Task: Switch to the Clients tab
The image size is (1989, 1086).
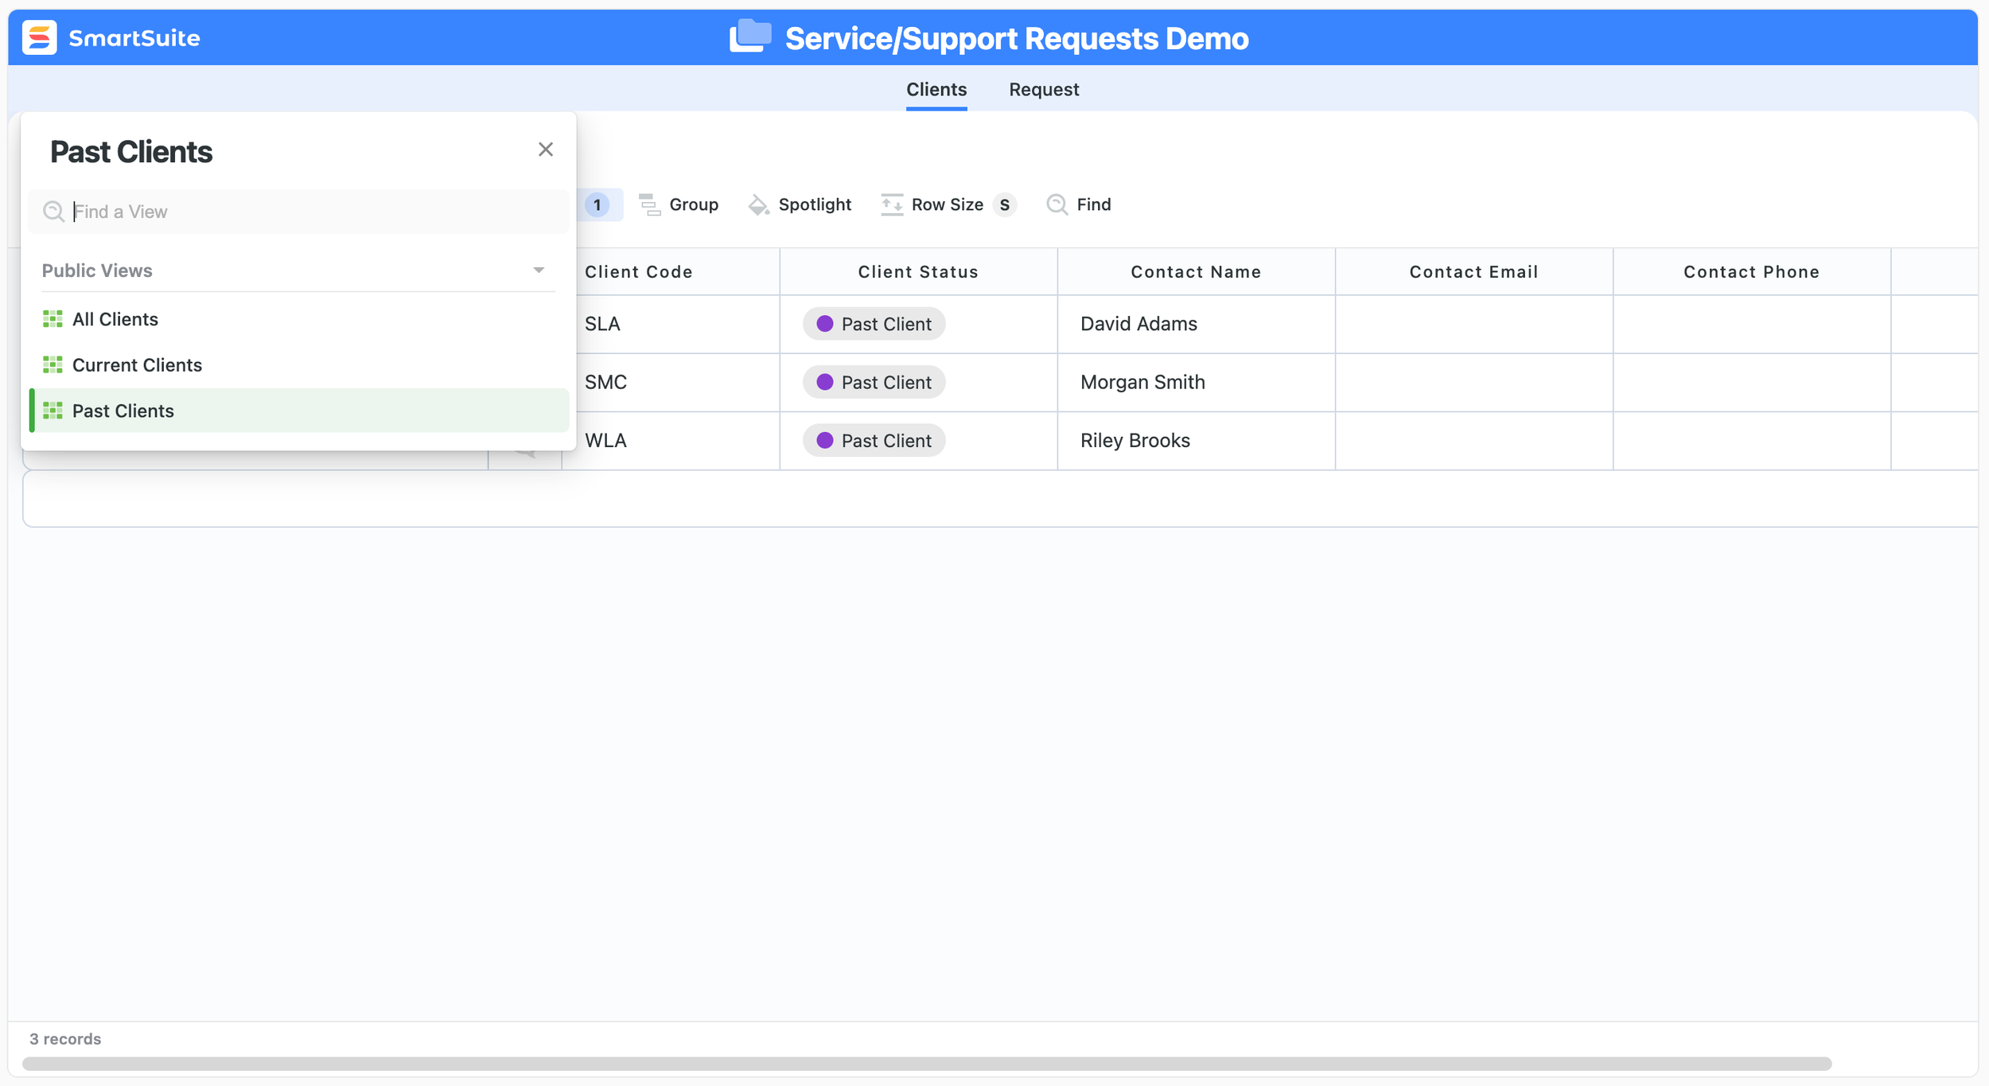Action: 936,89
